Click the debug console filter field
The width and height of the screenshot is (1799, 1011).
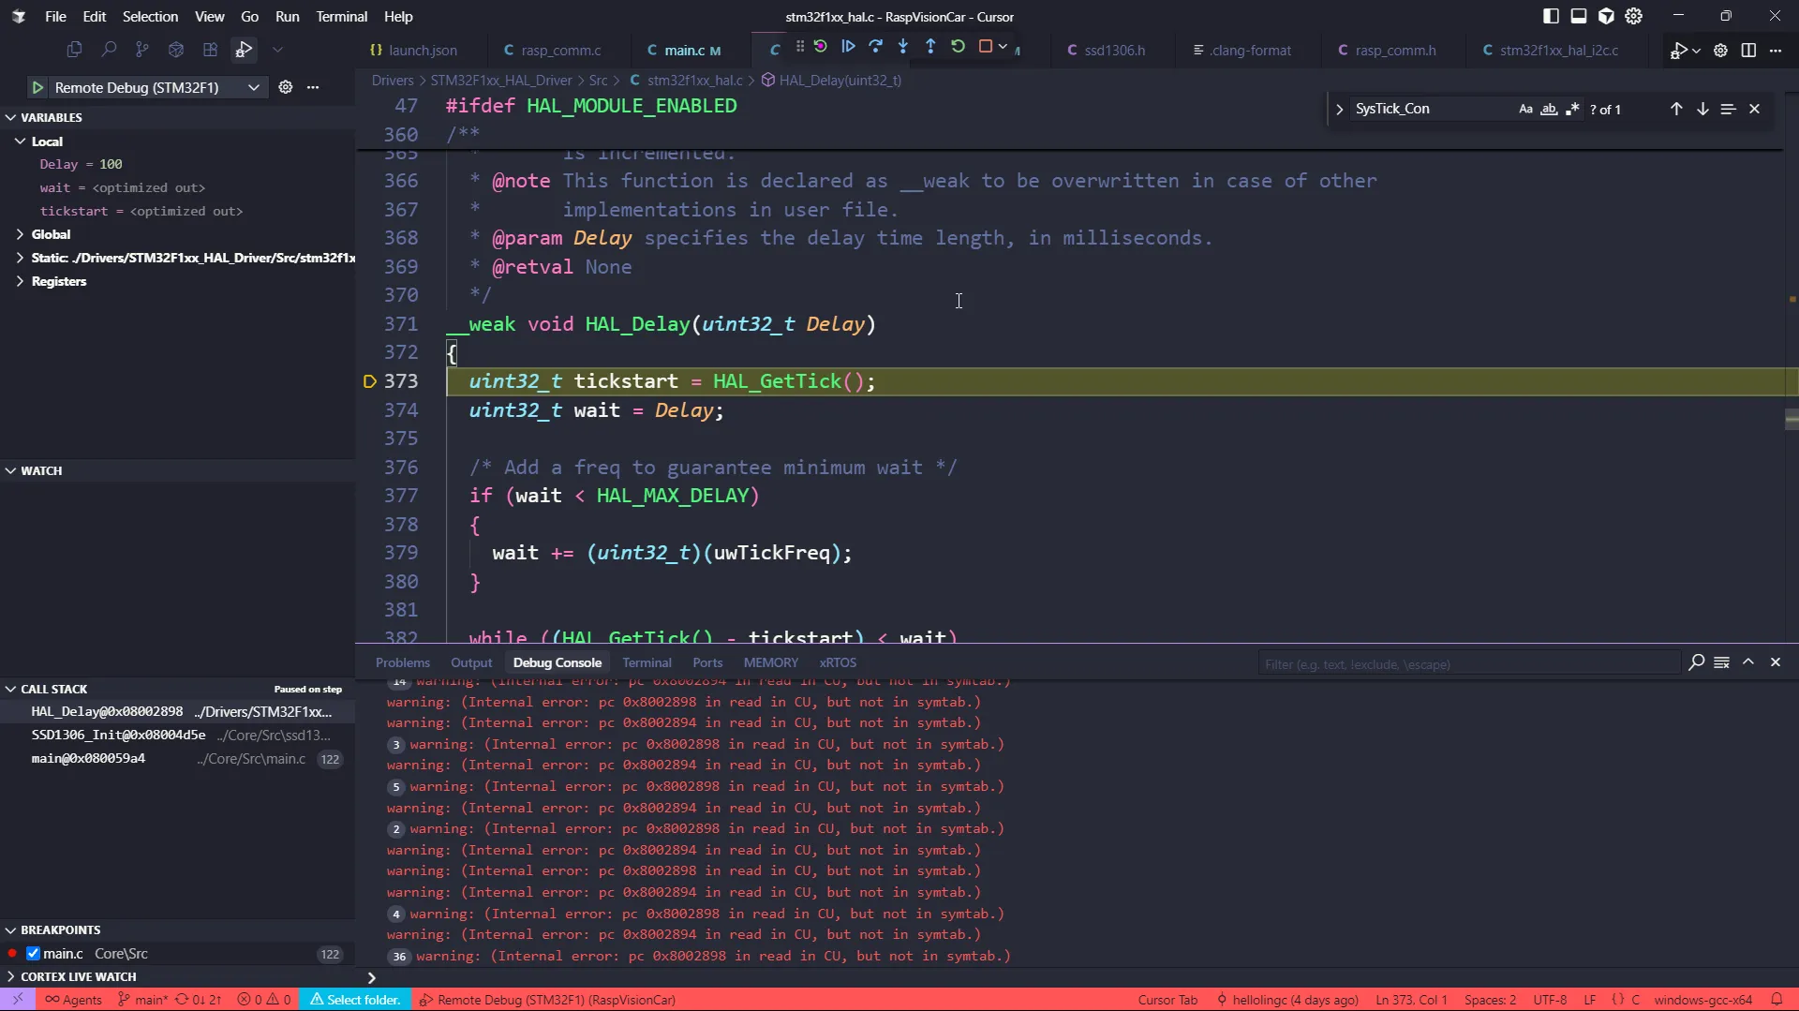click(1466, 664)
